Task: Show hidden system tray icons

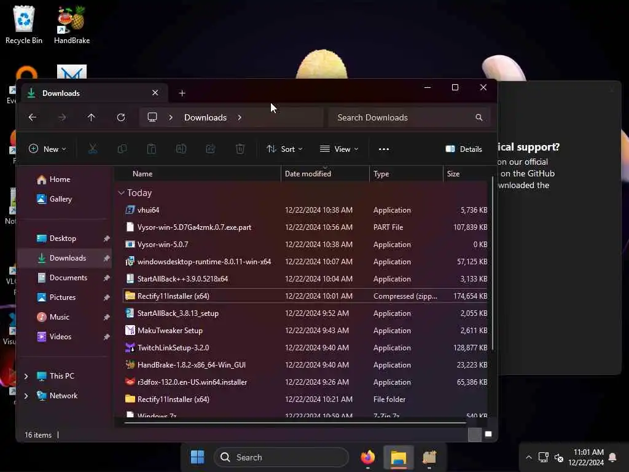Action: click(529, 457)
